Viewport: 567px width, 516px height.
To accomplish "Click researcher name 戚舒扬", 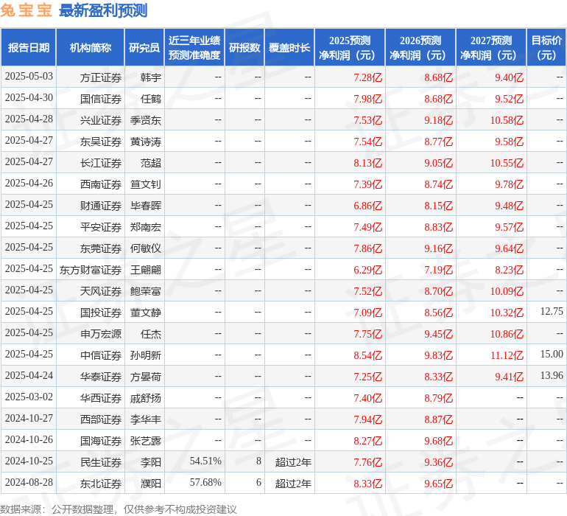I will pos(146,398).
